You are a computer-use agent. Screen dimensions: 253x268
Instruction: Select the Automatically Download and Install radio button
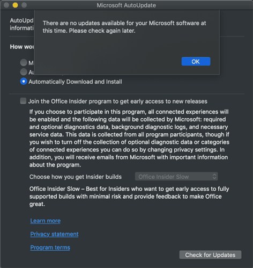point(24,81)
